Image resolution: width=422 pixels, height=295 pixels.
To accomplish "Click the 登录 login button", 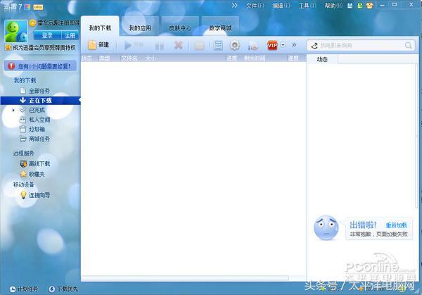I will coord(47,35).
